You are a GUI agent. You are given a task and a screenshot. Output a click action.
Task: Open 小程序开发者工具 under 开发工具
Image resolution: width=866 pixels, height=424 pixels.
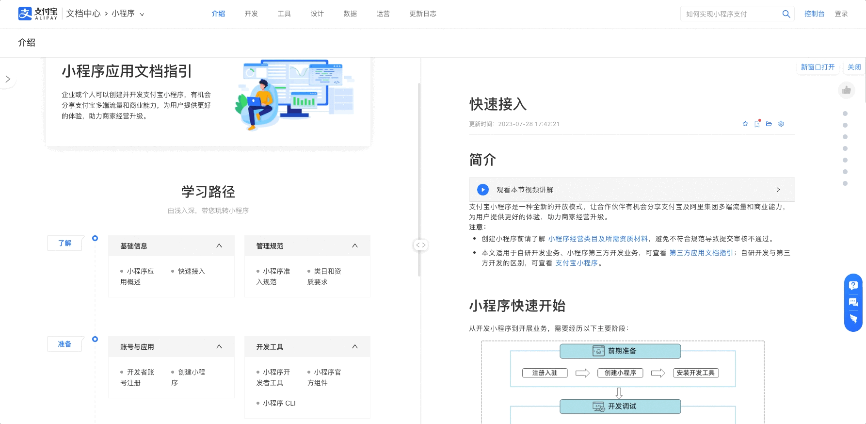pyautogui.click(x=273, y=377)
